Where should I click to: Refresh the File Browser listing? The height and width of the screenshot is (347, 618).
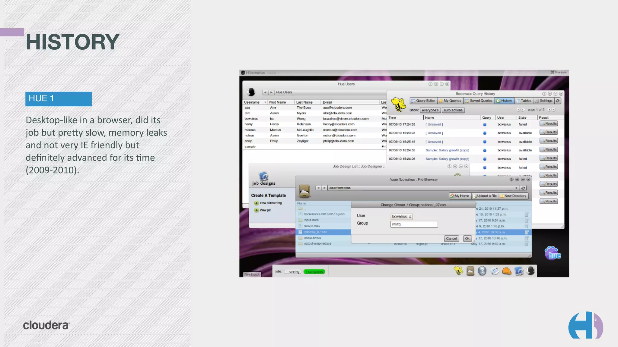tap(523, 188)
